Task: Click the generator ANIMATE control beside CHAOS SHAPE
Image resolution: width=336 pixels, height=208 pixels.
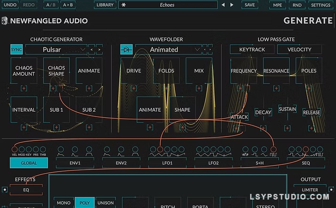Action: tap(89, 70)
